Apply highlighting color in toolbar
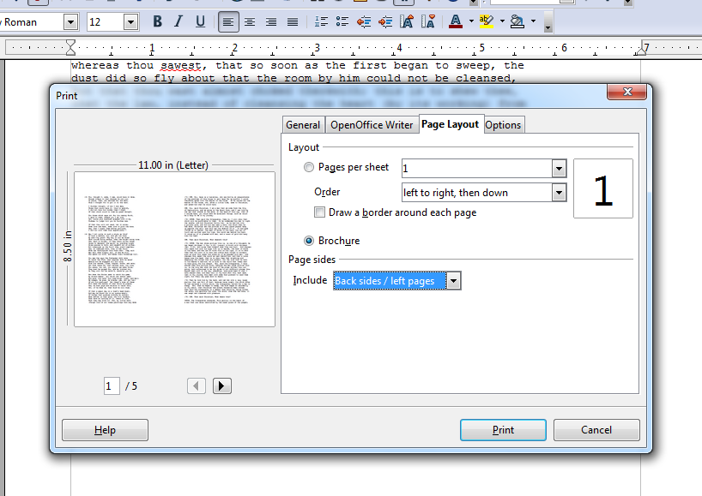 coord(487,21)
